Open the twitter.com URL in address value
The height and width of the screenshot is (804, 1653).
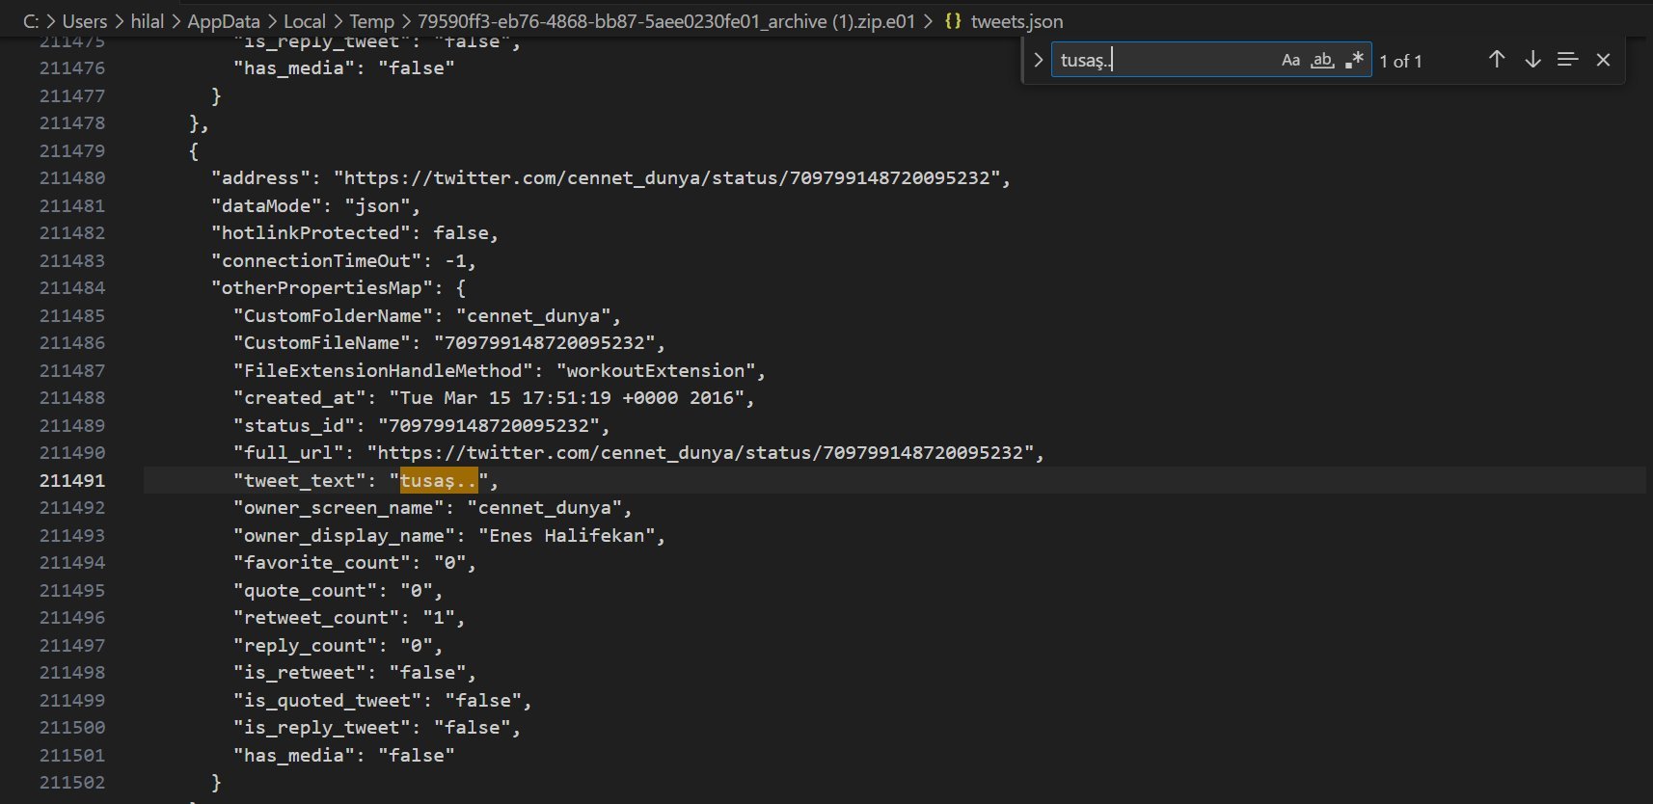667,177
